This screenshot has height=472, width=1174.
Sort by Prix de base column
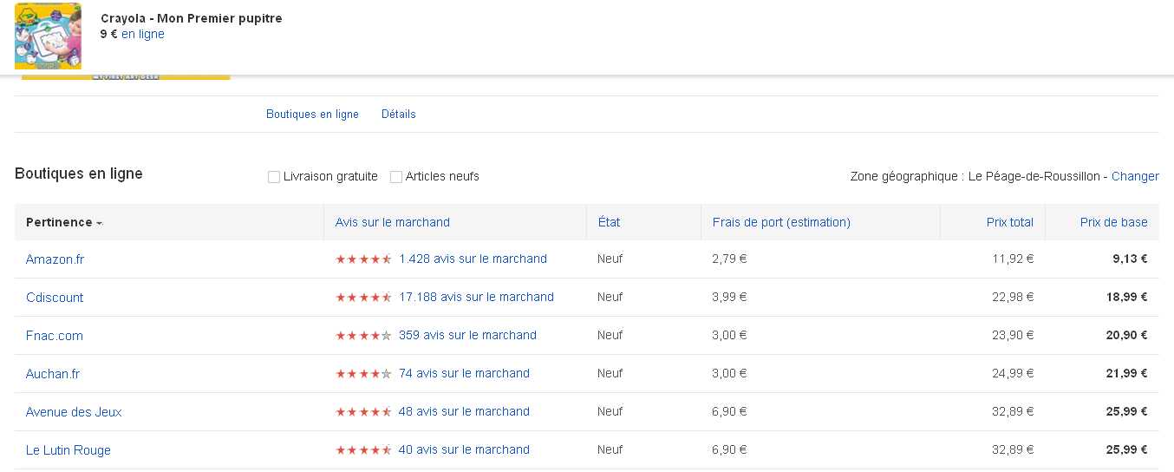click(1113, 223)
